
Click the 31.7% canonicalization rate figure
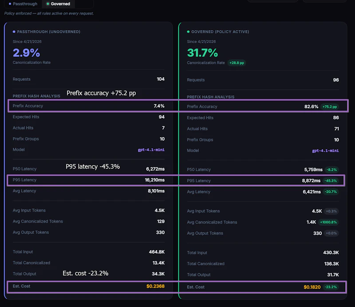(202, 53)
